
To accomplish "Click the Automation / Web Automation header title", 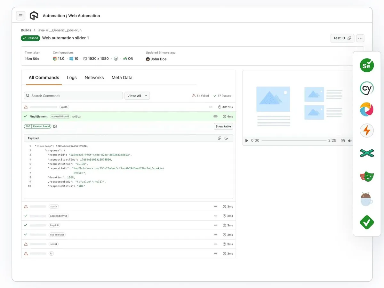I will pyautogui.click(x=71, y=16).
